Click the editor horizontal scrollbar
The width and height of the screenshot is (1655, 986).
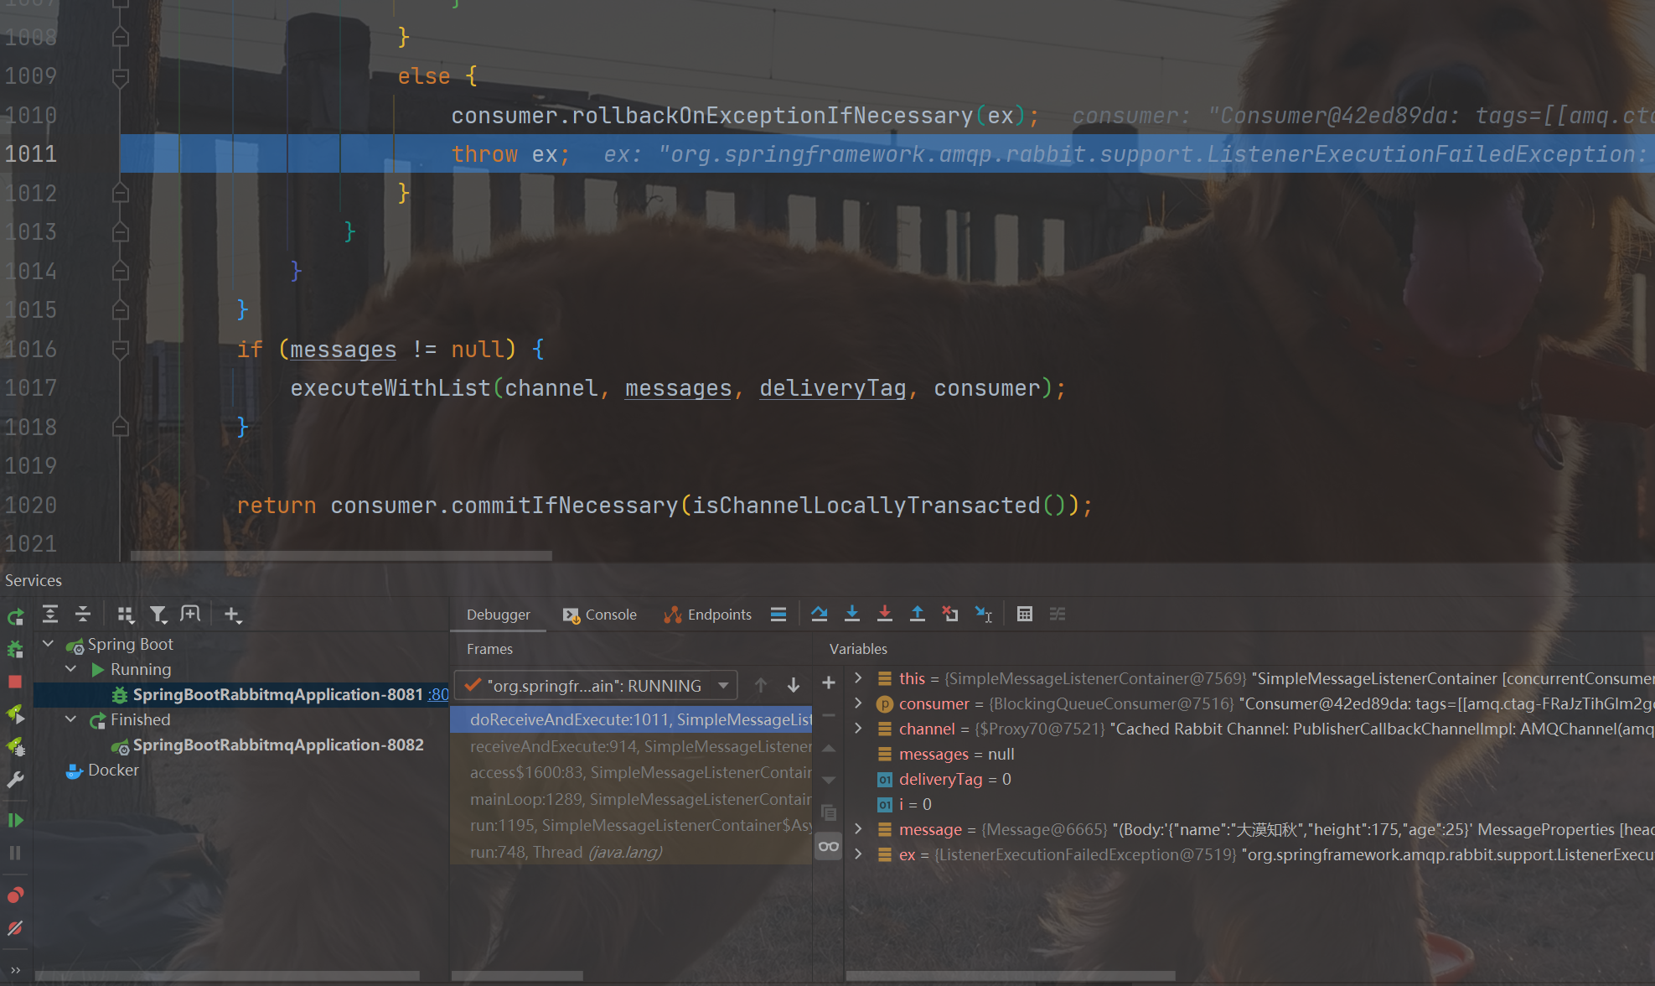coord(341,555)
